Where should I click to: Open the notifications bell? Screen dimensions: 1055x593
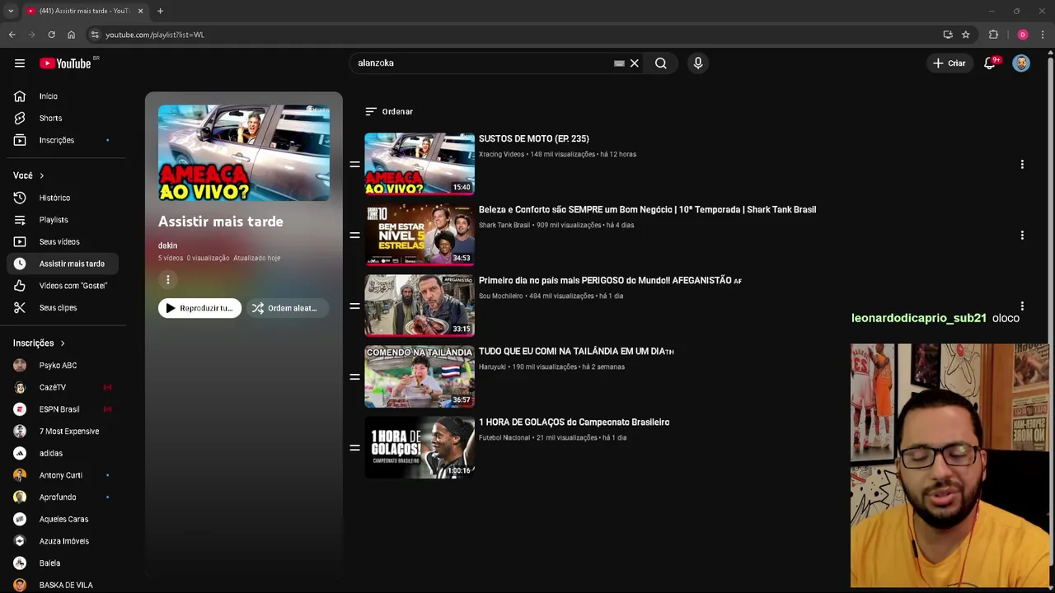(990, 63)
